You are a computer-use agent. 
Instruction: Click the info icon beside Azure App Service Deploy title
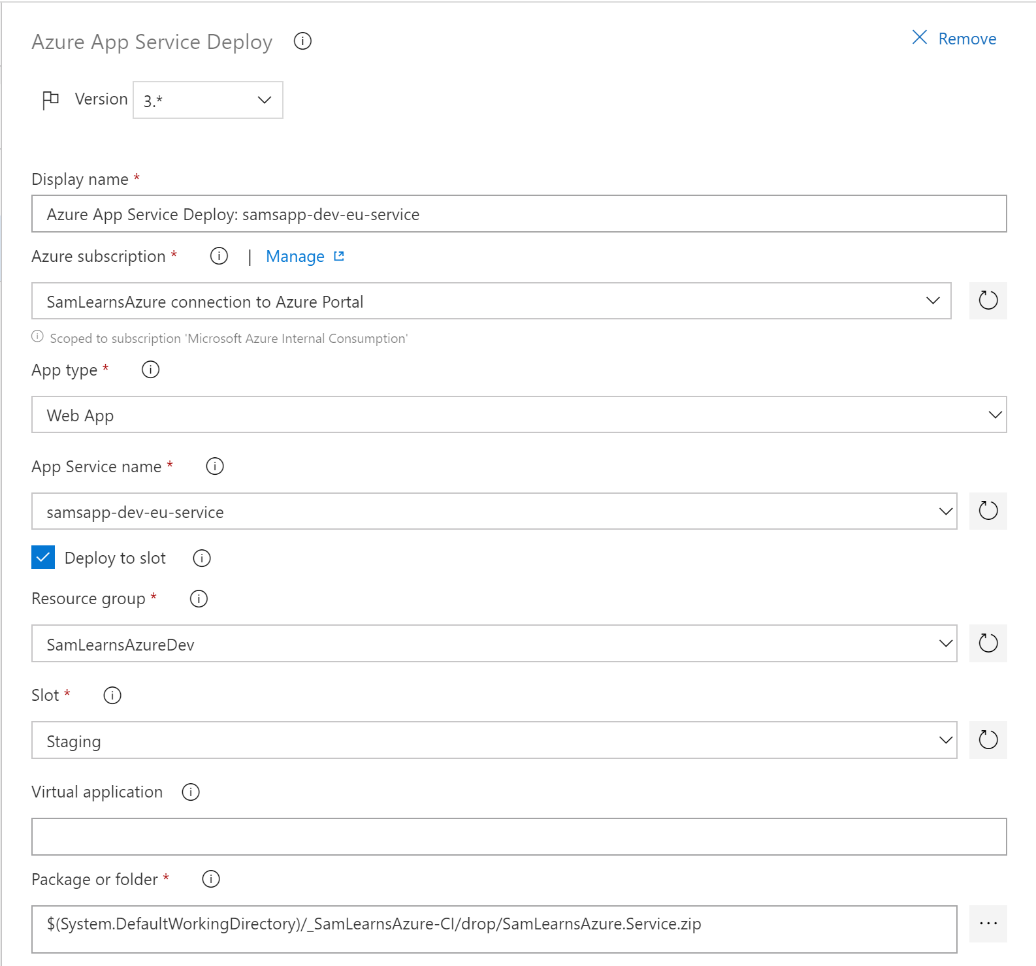[x=302, y=41]
